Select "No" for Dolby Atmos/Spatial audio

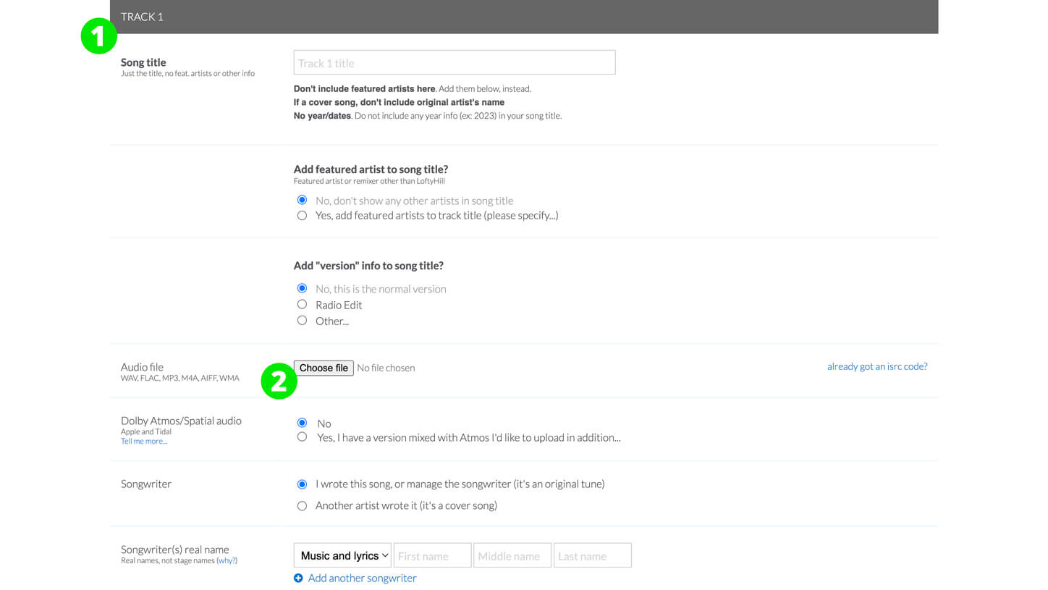[302, 423]
